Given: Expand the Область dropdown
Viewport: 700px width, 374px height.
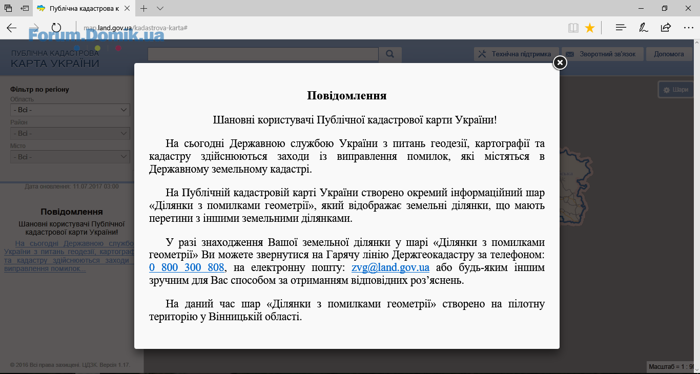Looking at the screenshot, I should click(70, 110).
